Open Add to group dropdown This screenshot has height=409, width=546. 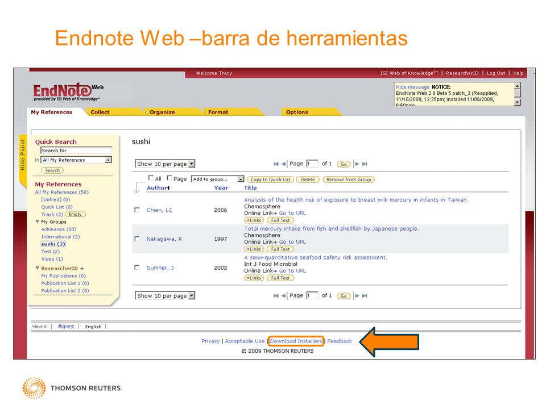click(x=218, y=179)
